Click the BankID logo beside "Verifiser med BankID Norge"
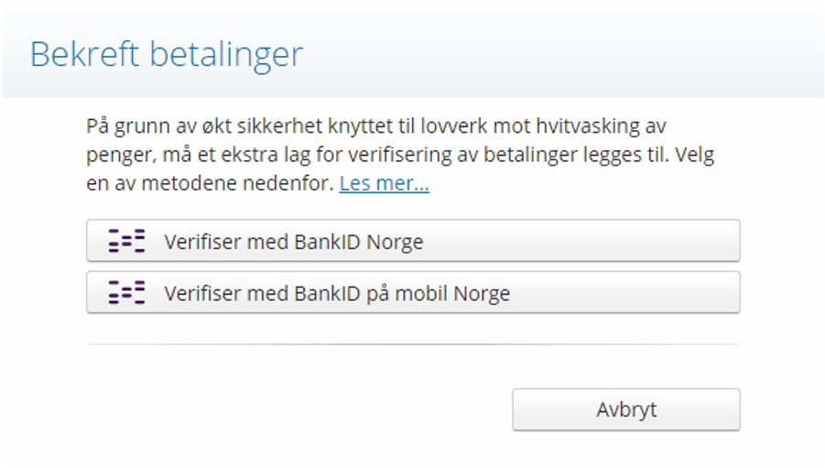Viewport: 825px width, 468px height. click(126, 242)
